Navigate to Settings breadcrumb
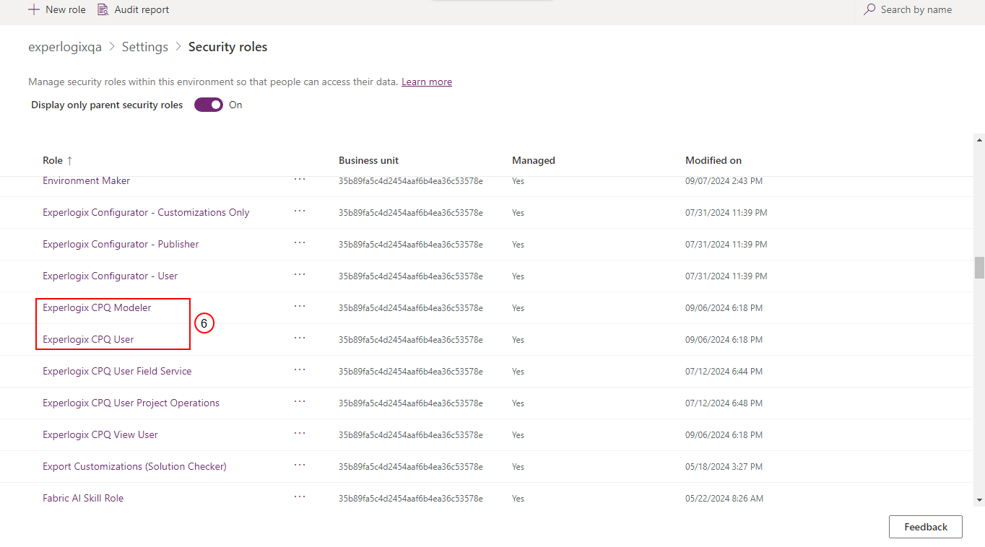985x547 pixels. [x=145, y=47]
